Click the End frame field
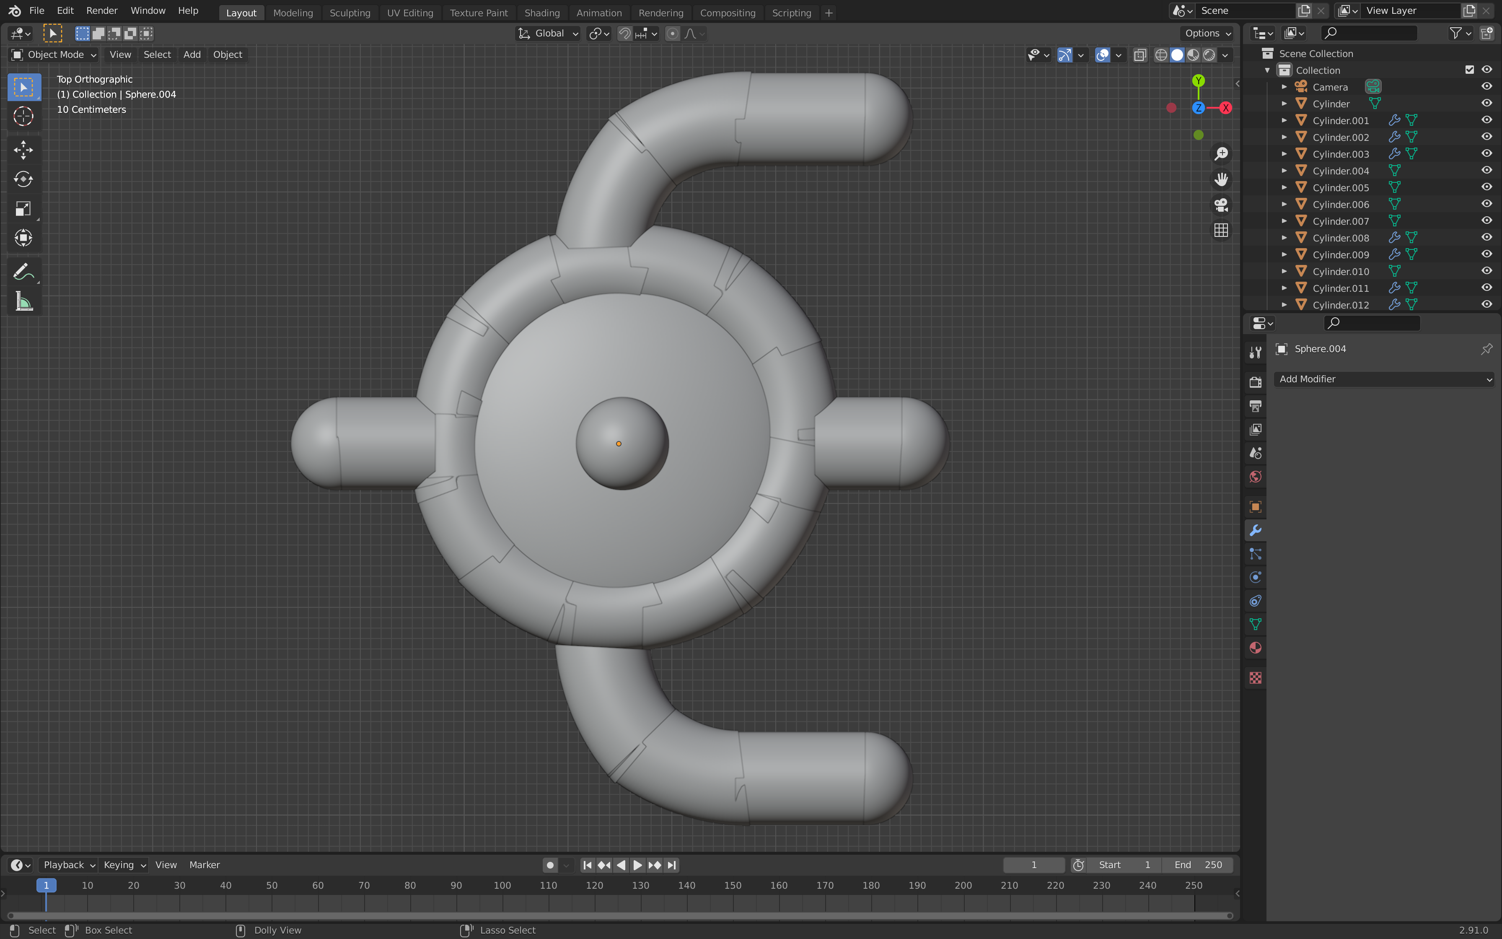The image size is (1502, 939). point(1198,864)
